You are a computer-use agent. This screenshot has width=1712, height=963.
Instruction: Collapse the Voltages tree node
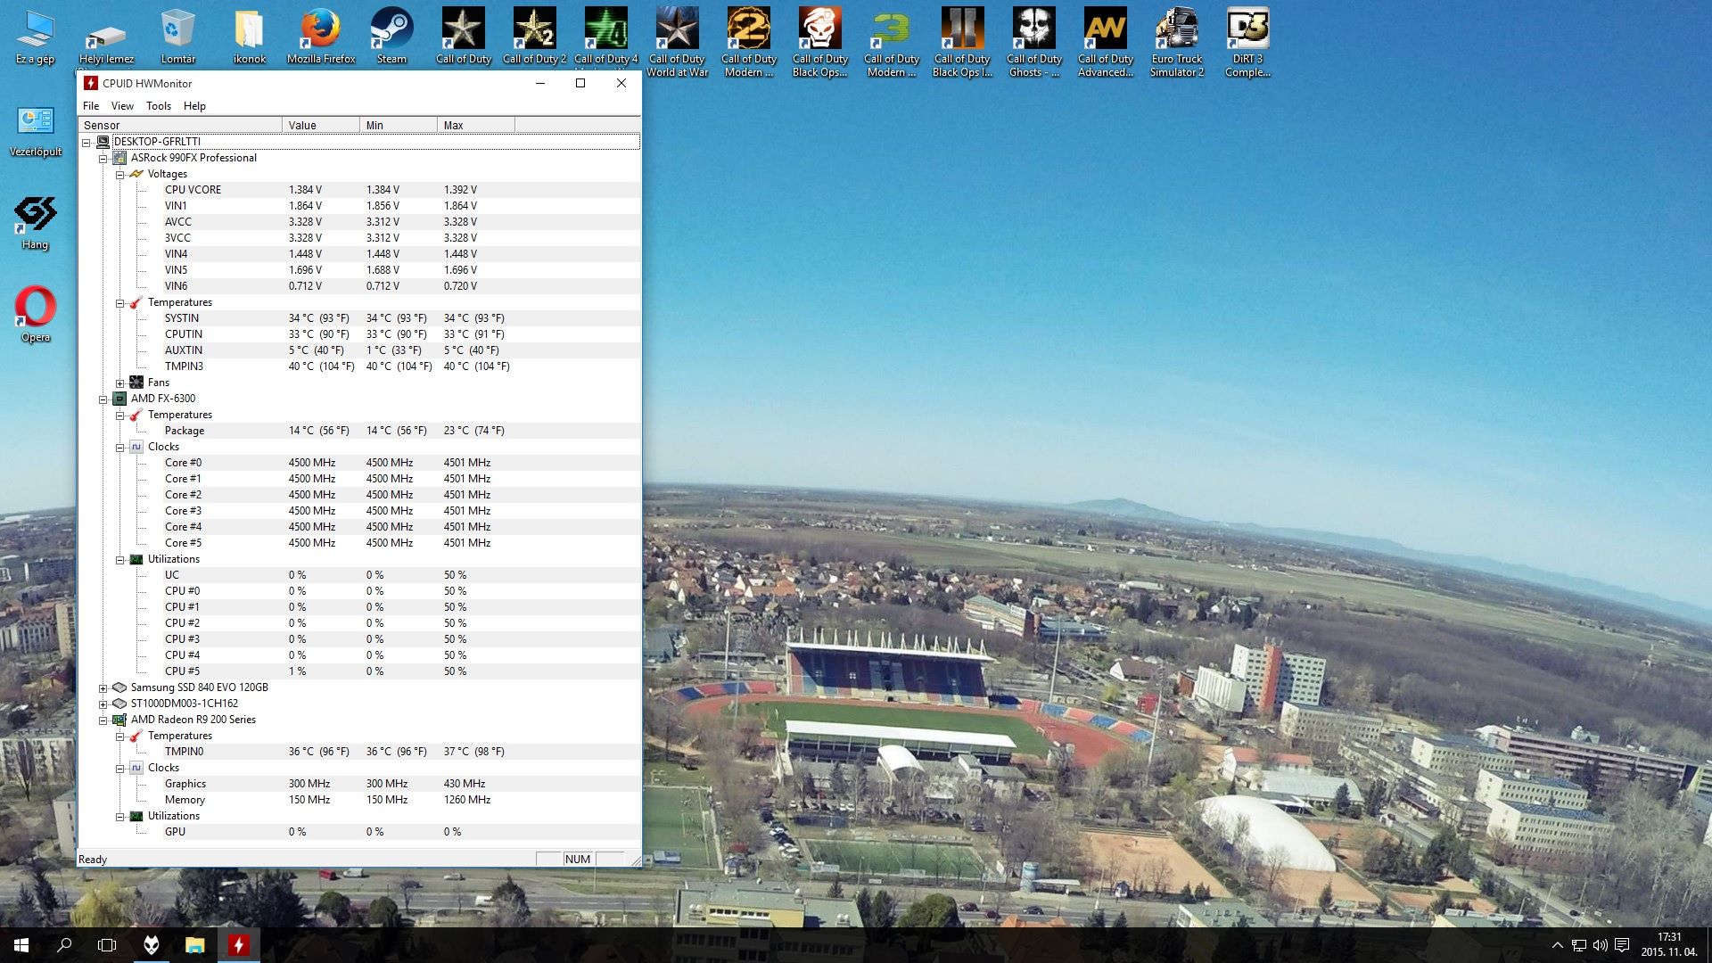tap(119, 174)
